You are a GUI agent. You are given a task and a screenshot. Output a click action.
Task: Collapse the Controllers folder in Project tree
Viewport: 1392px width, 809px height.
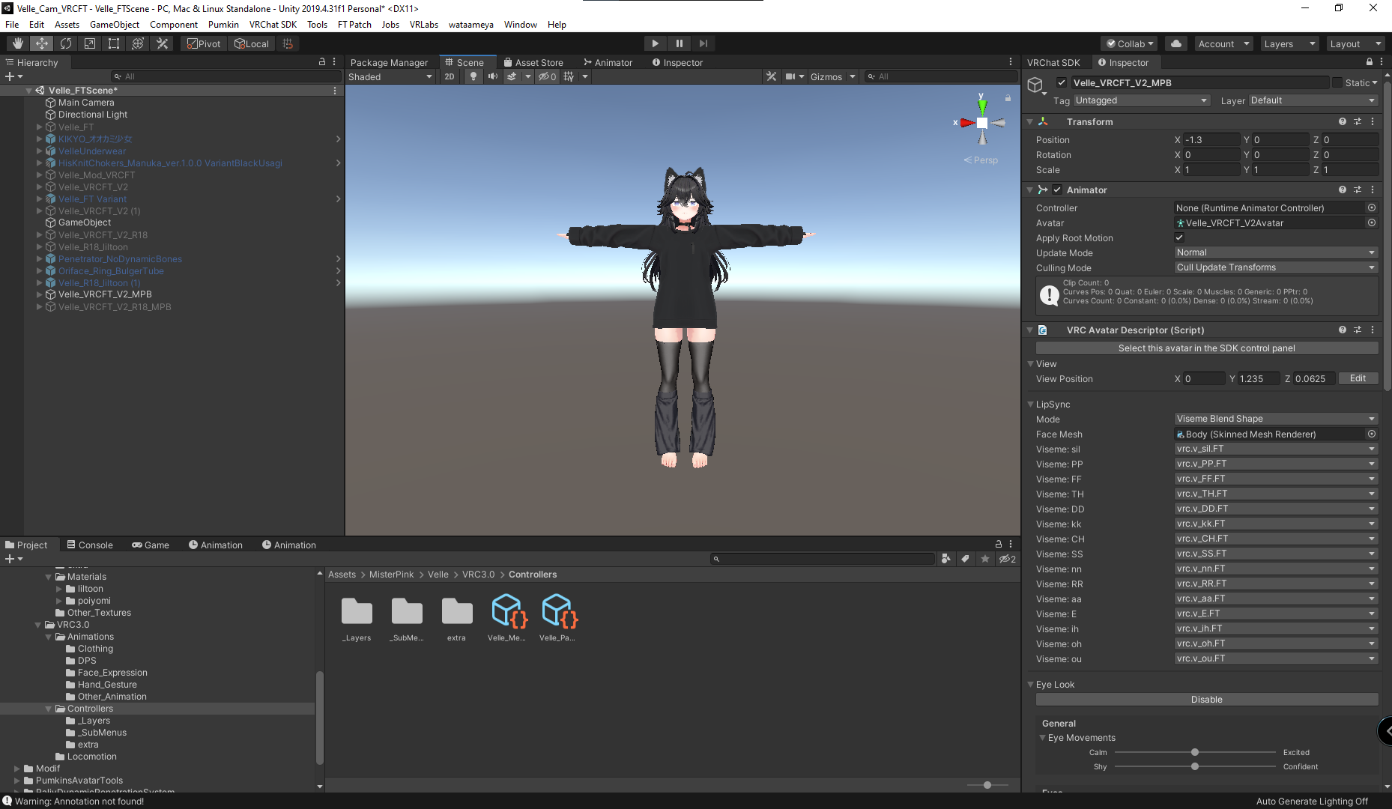coord(49,709)
